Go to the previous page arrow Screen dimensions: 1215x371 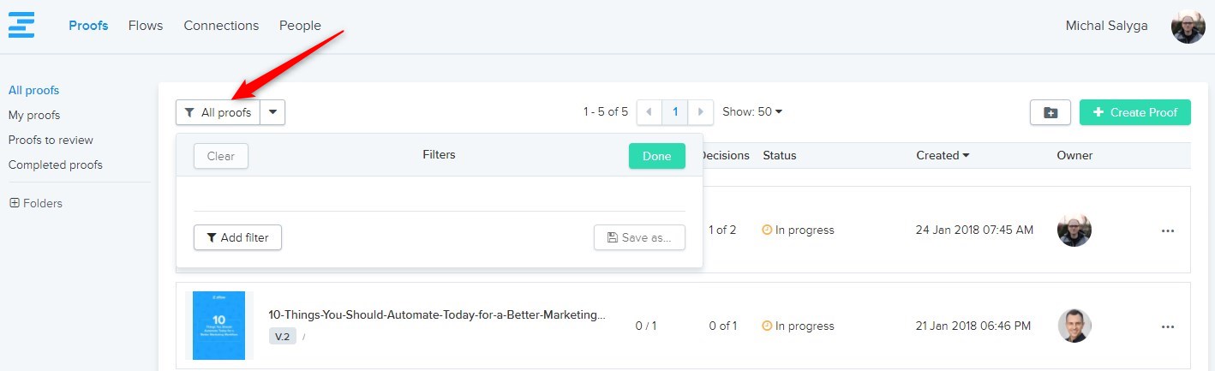(649, 112)
